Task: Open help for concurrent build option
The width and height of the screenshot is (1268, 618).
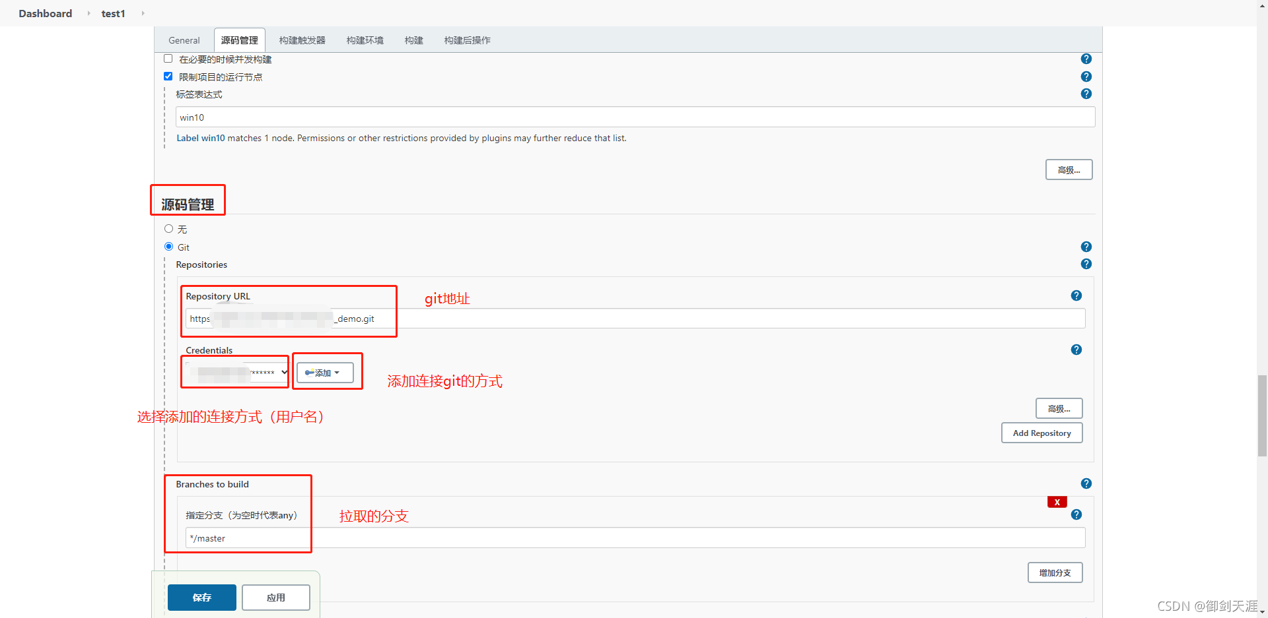Action: pos(1086,59)
